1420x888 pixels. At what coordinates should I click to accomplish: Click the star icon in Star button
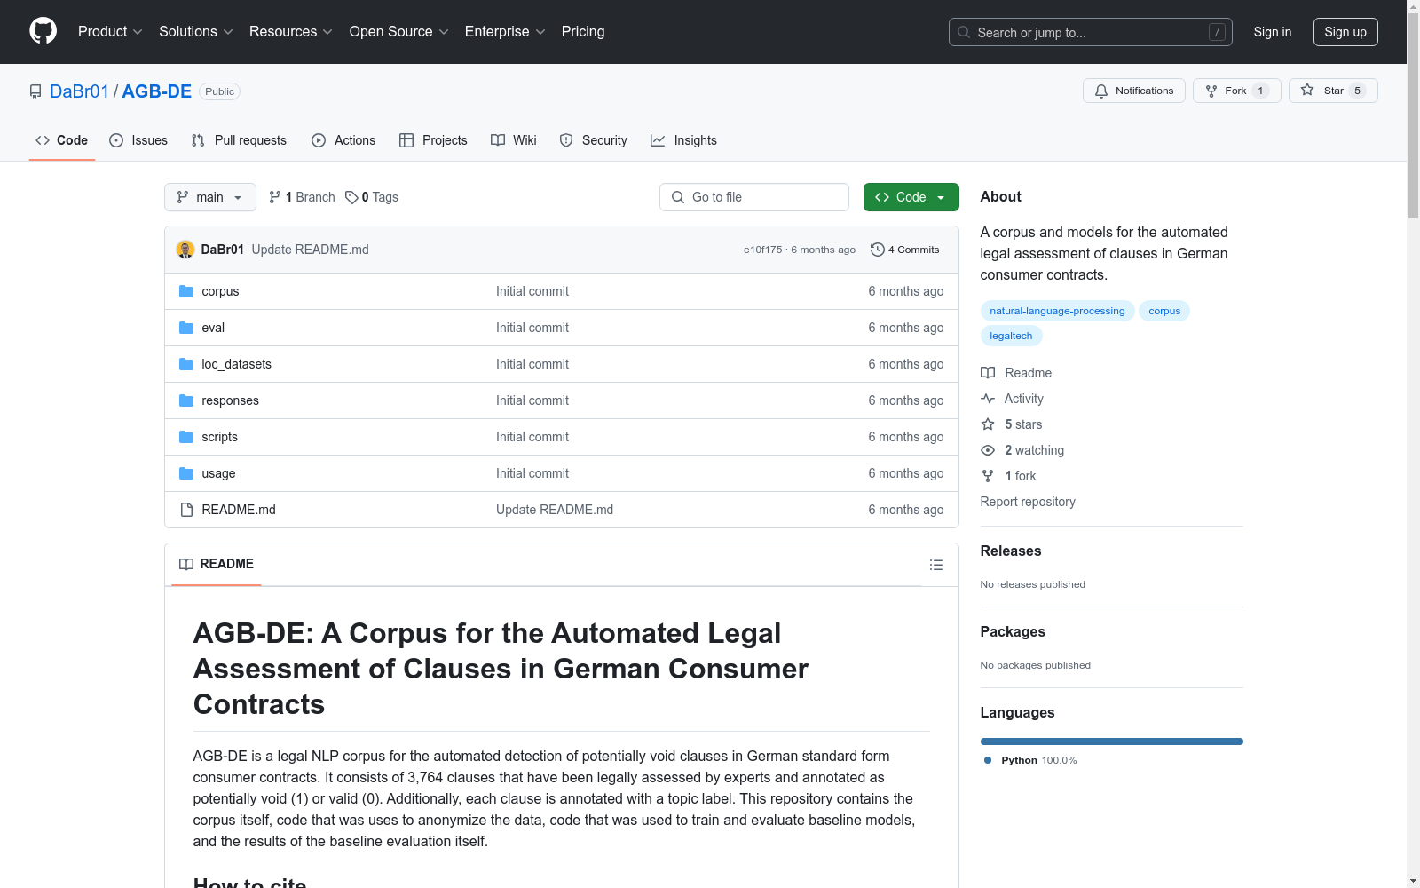(x=1307, y=90)
